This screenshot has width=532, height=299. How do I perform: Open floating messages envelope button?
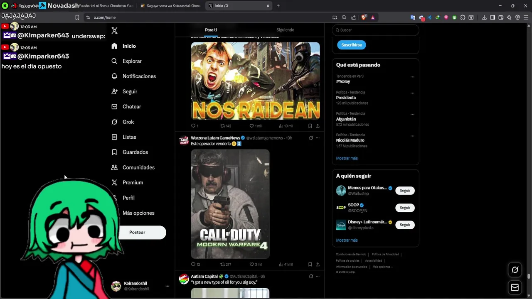[515, 287]
